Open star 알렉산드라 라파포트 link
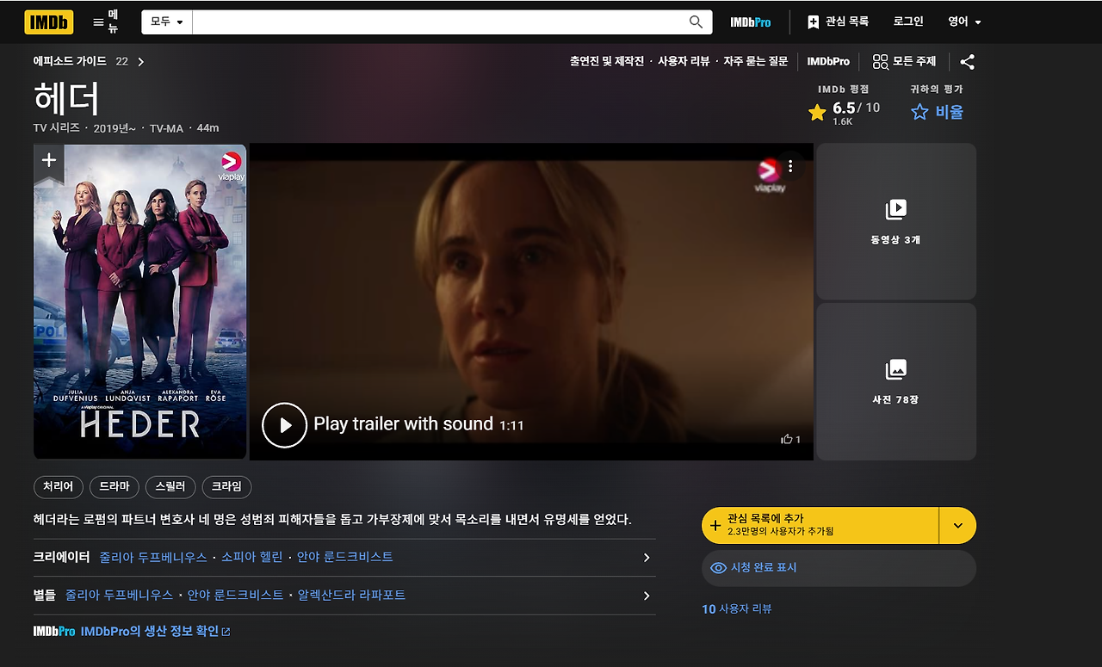Image resolution: width=1102 pixels, height=667 pixels. coord(351,595)
